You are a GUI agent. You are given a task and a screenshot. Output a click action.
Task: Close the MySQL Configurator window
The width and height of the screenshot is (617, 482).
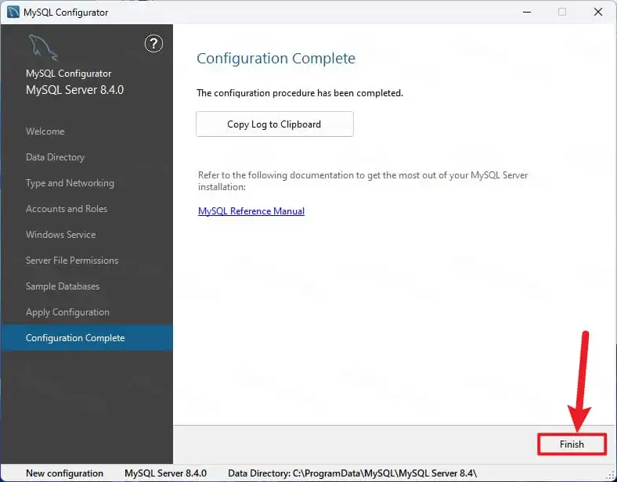click(598, 13)
